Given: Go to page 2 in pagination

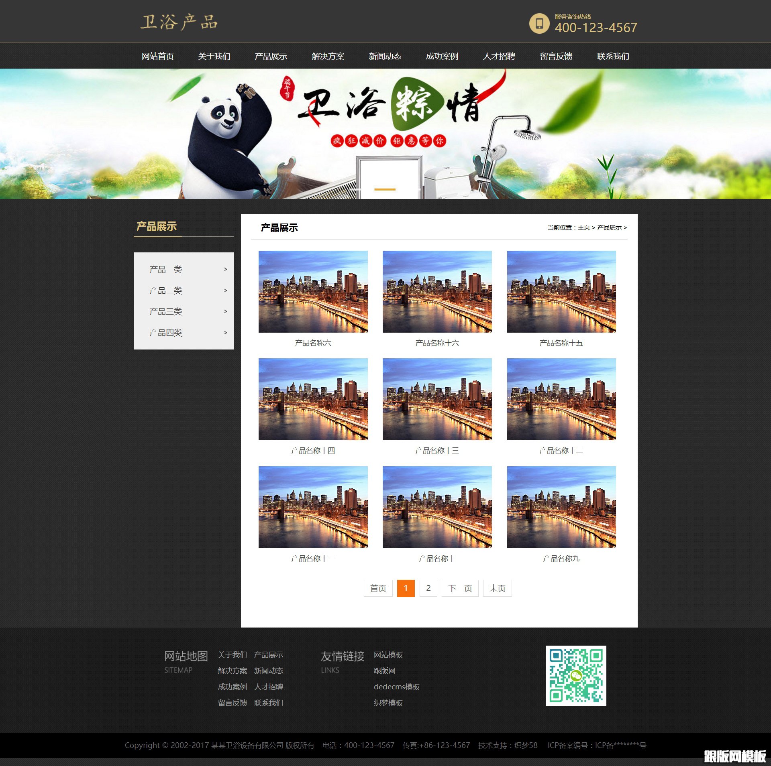Looking at the screenshot, I should (428, 588).
